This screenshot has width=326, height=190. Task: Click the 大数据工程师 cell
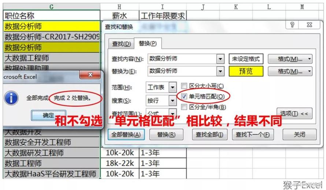52,58
